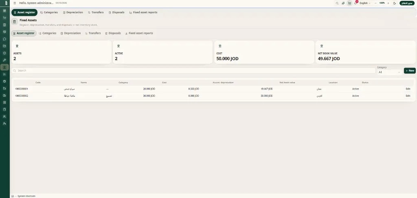The image size is (417, 198).
Task: Click Active status of asset 1000000002
Action: coord(356,96)
